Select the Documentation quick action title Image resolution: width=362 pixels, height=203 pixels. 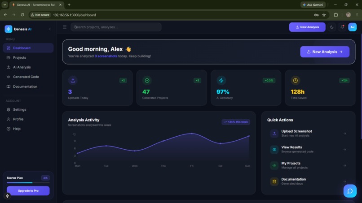coord(293,179)
